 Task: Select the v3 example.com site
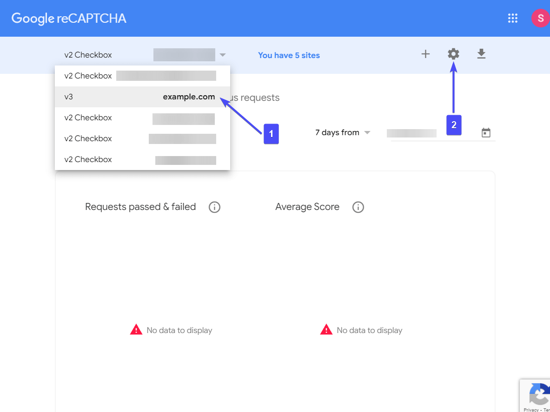[142, 97]
